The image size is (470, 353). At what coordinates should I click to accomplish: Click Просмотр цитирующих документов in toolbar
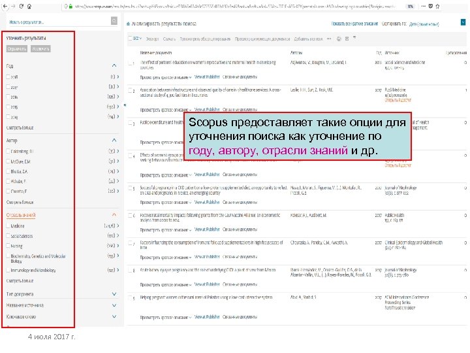pos(262,39)
